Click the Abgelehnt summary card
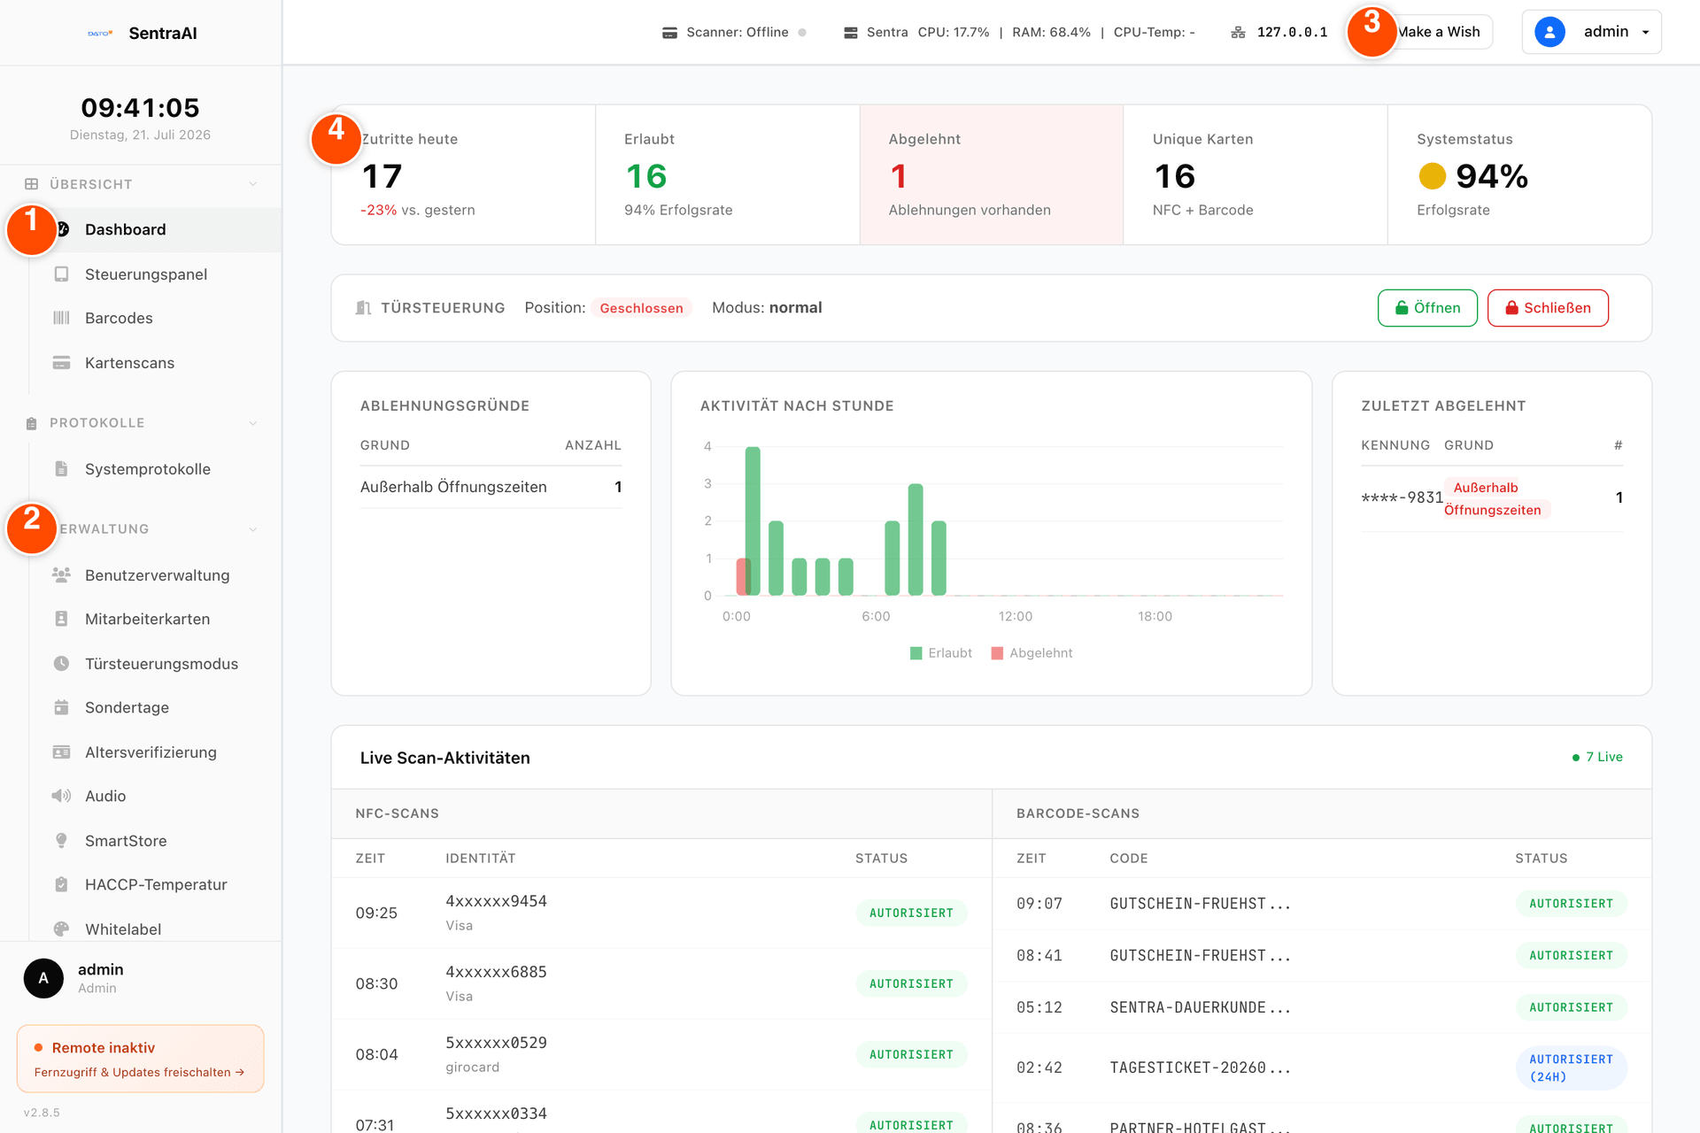Screen dimensions: 1700x1133 pos(992,174)
